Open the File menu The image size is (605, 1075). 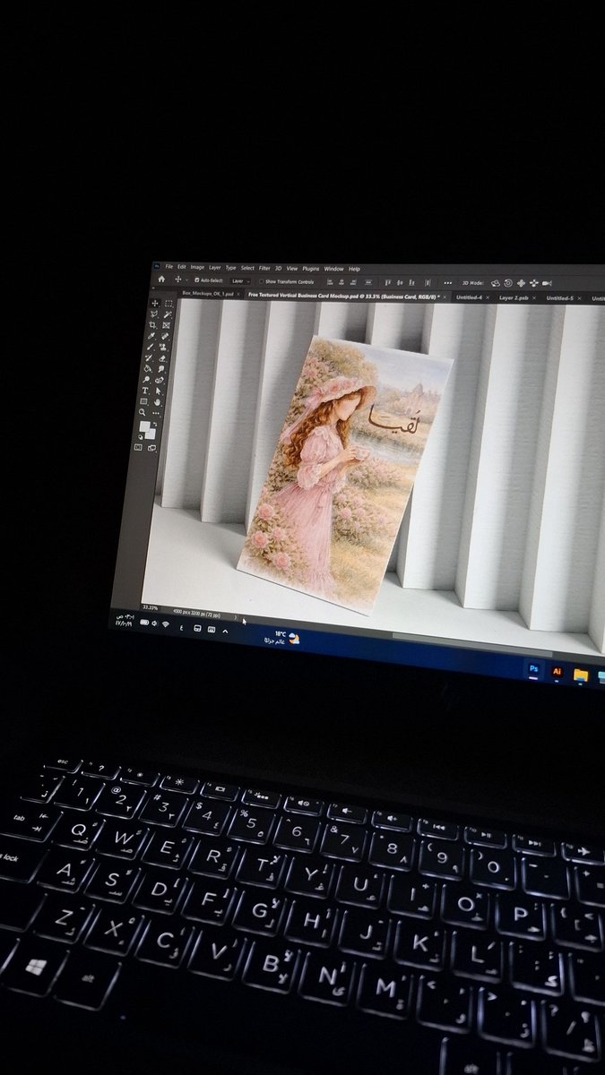(169, 267)
